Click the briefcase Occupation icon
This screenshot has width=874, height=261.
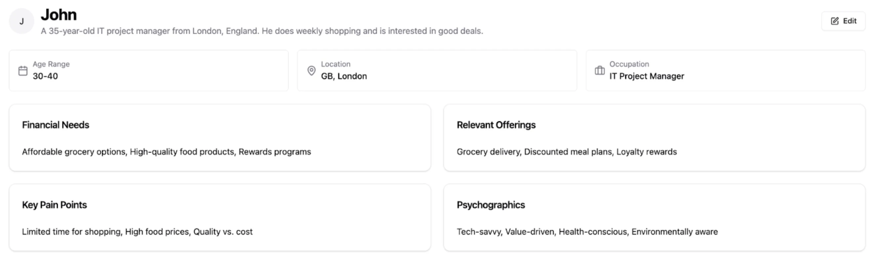pyautogui.click(x=600, y=70)
